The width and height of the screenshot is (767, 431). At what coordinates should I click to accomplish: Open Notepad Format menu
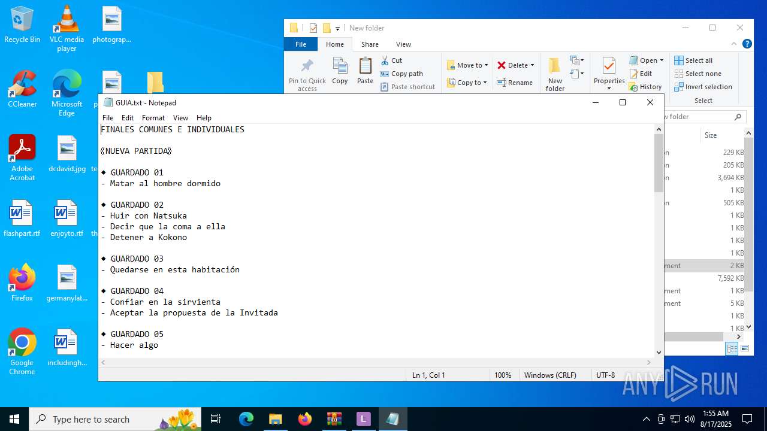coord(153,118)
